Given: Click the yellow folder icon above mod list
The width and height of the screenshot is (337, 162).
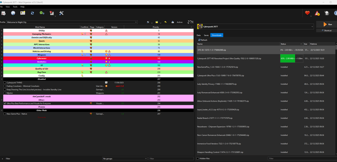Looking at the screenshot, I should (x=157, y=22).
